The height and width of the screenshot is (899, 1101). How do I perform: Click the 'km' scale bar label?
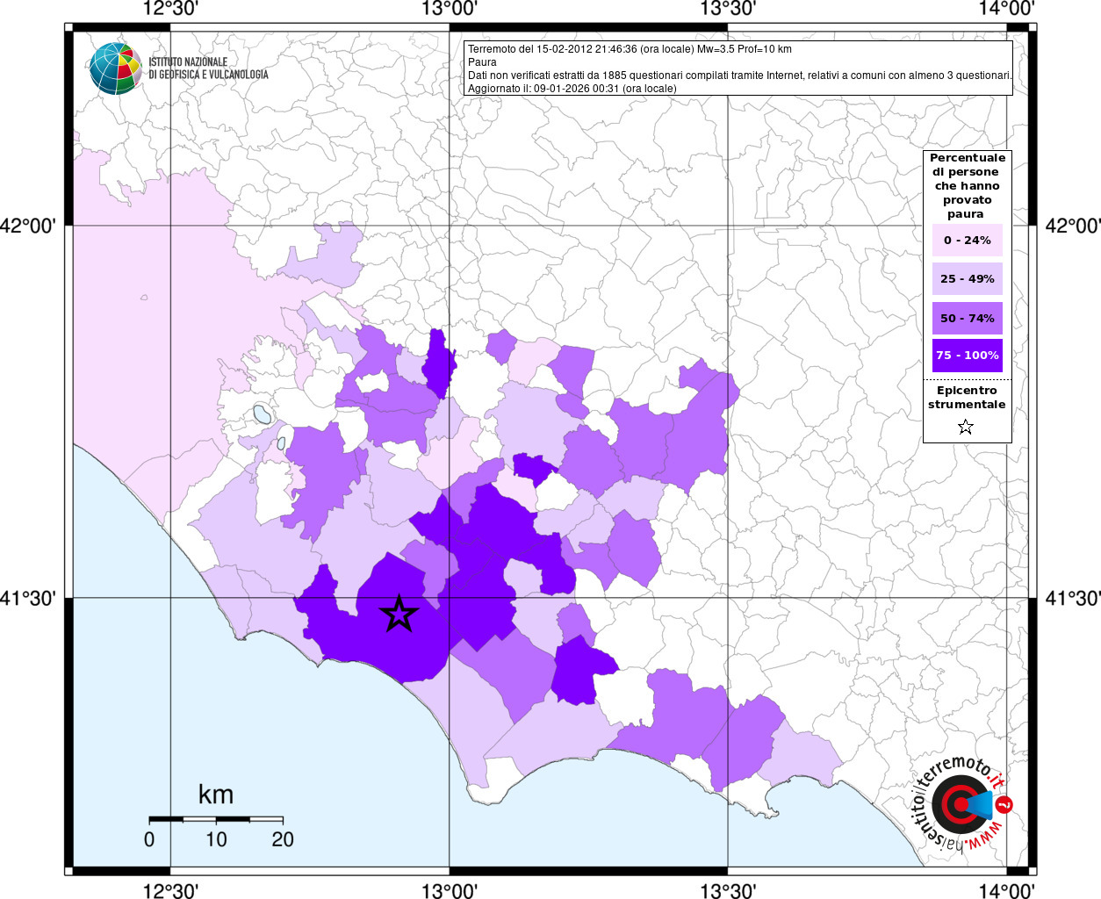click(216, 795)
